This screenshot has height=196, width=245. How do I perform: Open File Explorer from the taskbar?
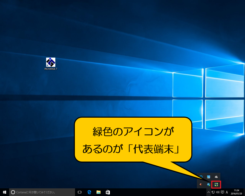tap(98, 192)
